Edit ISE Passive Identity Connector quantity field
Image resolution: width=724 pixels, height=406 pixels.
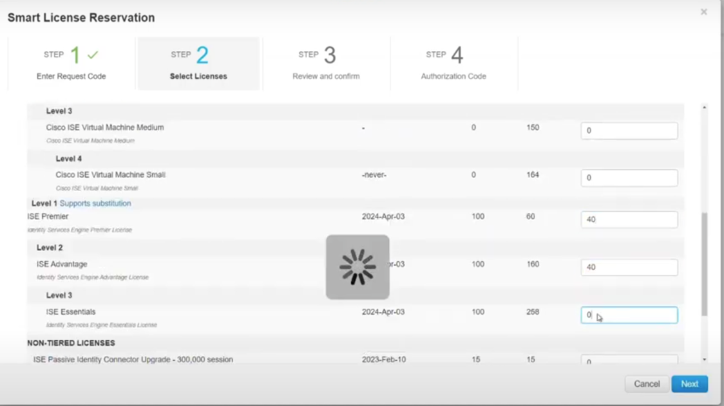[629, 360]
